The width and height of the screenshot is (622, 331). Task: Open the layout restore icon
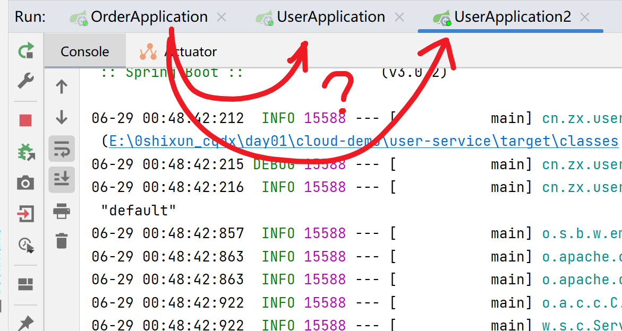[26, 284]
